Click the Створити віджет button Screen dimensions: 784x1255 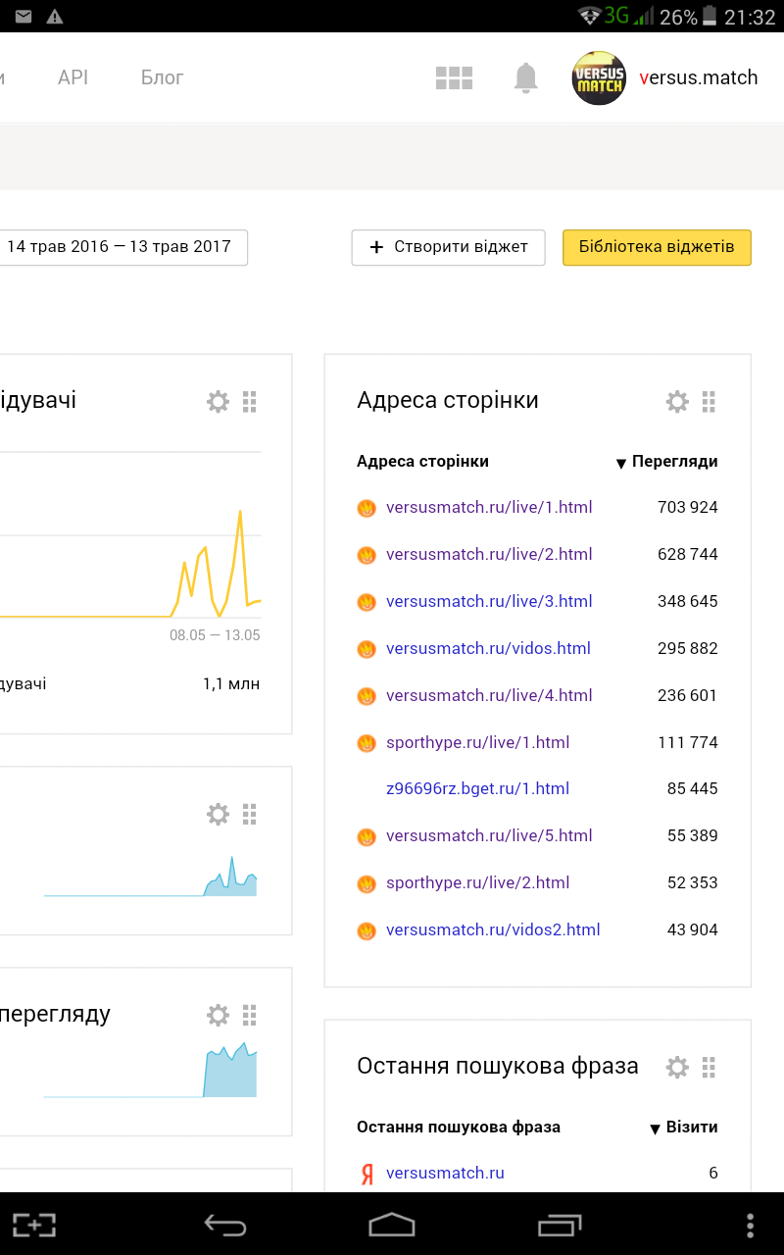coord(448,247)
